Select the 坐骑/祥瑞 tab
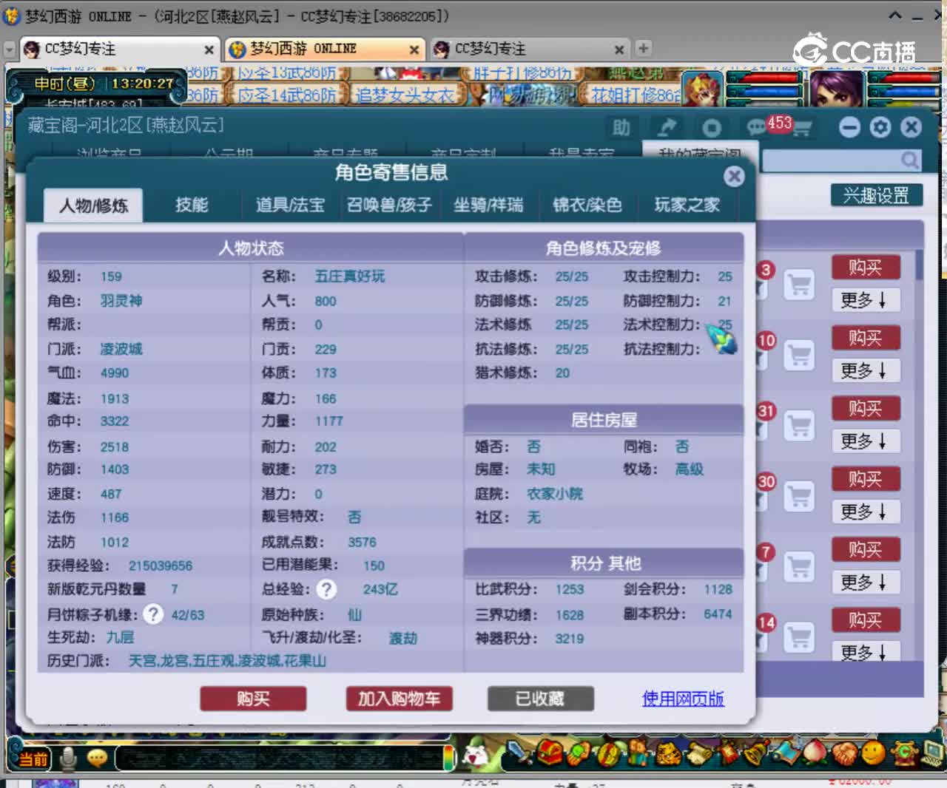This screenshot has width=947, height=788. 488,205
